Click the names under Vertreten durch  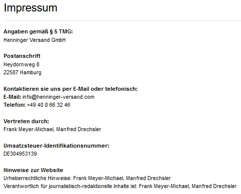tap(52, 130)
